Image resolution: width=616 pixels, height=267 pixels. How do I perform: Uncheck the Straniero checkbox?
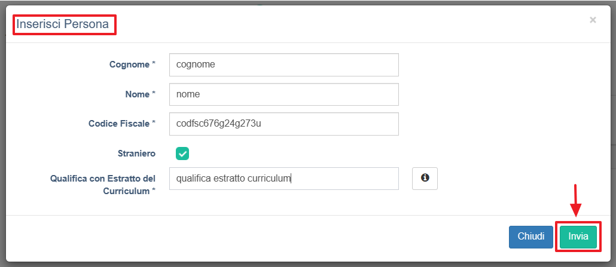(x=182, y=154)
